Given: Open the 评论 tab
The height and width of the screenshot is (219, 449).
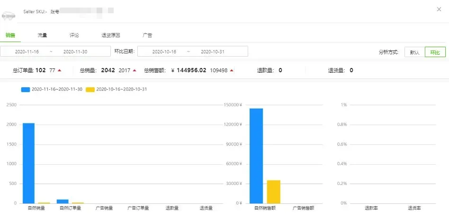Looking at the screenshot, I should [74, 35].
